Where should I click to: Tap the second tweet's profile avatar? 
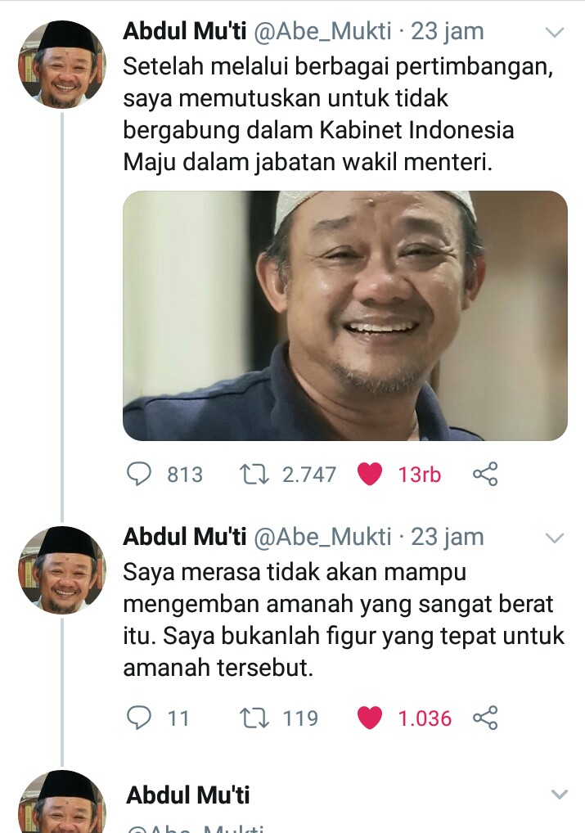pyautogui.click(x=61, y=570)
